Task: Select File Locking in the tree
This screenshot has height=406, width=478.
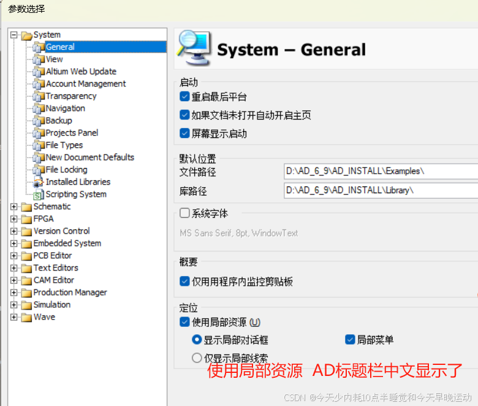Action: point(66,170)
